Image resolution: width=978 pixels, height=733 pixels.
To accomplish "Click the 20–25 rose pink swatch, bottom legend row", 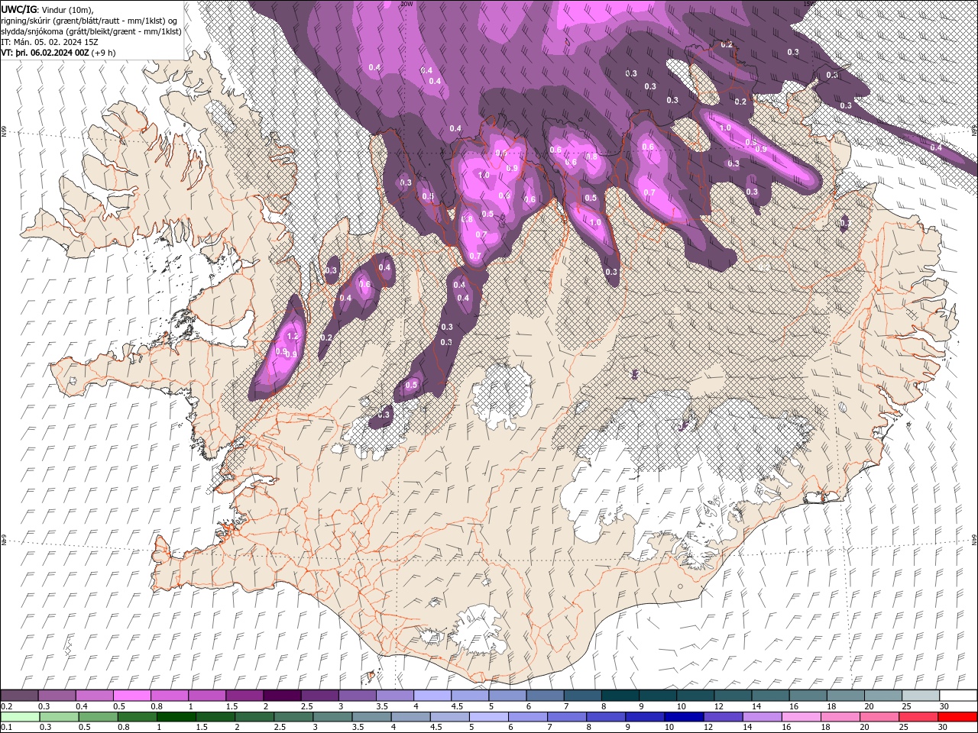I will (x=880, y=717).
